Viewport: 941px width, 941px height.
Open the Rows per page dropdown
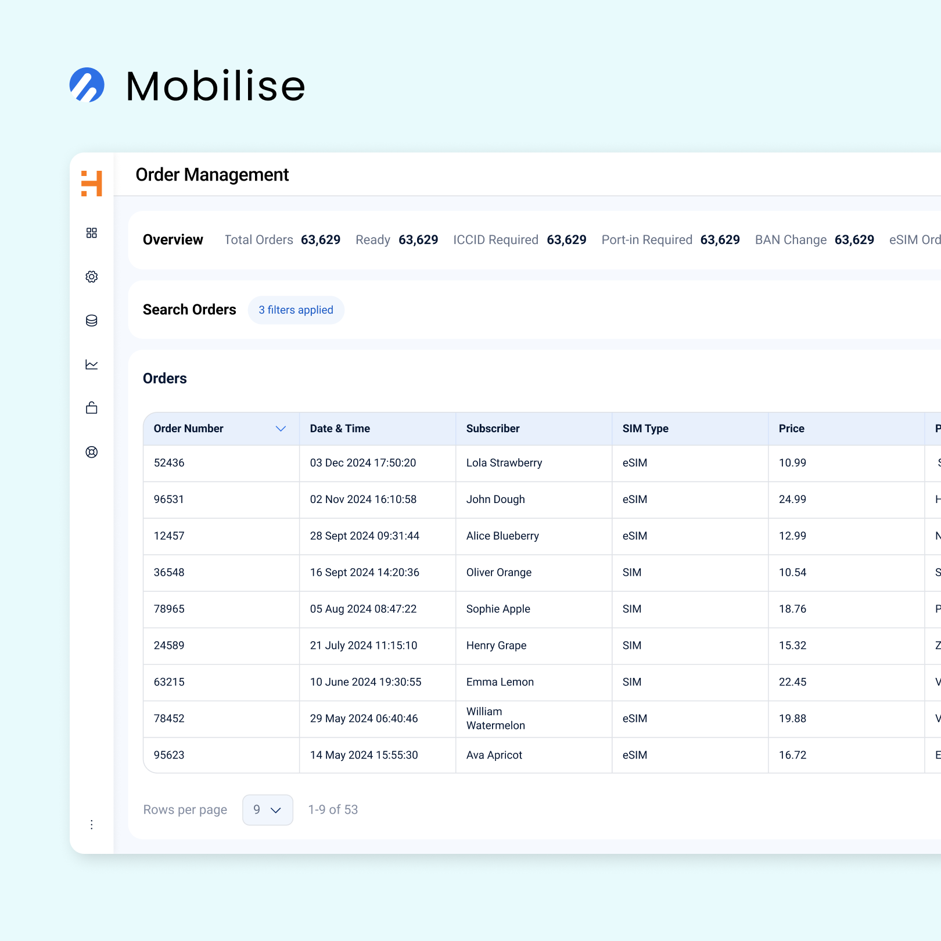coord(267,810)
